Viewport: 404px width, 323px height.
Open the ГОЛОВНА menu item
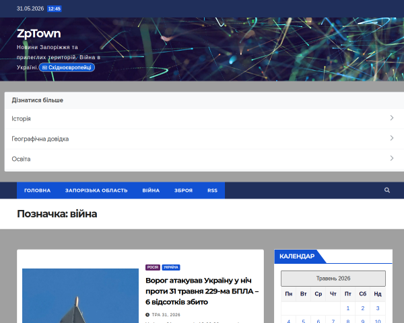[37, 190]
